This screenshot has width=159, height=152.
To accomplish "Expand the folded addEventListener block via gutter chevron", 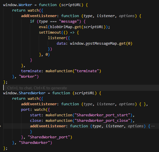I will (0, 126).
